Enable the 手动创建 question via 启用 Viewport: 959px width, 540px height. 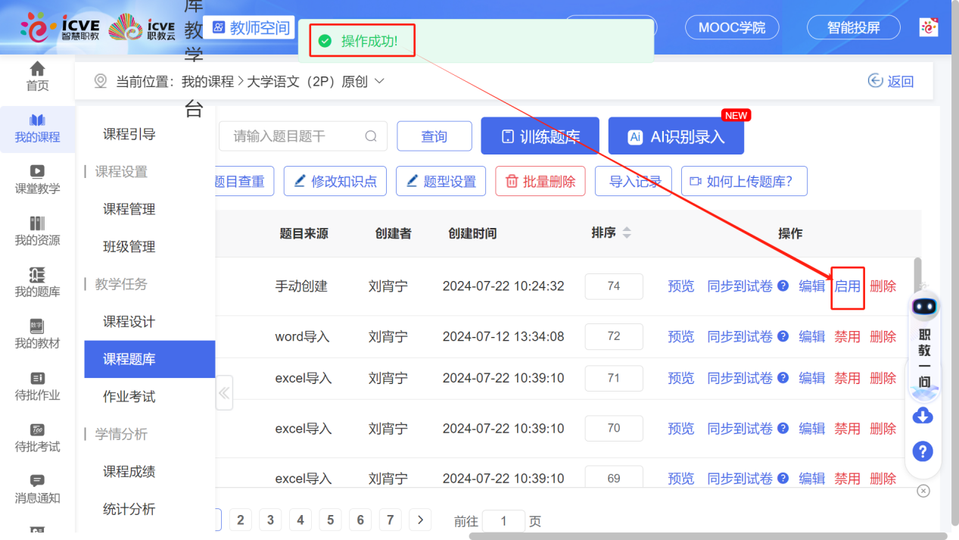click(x=847, y=286)
